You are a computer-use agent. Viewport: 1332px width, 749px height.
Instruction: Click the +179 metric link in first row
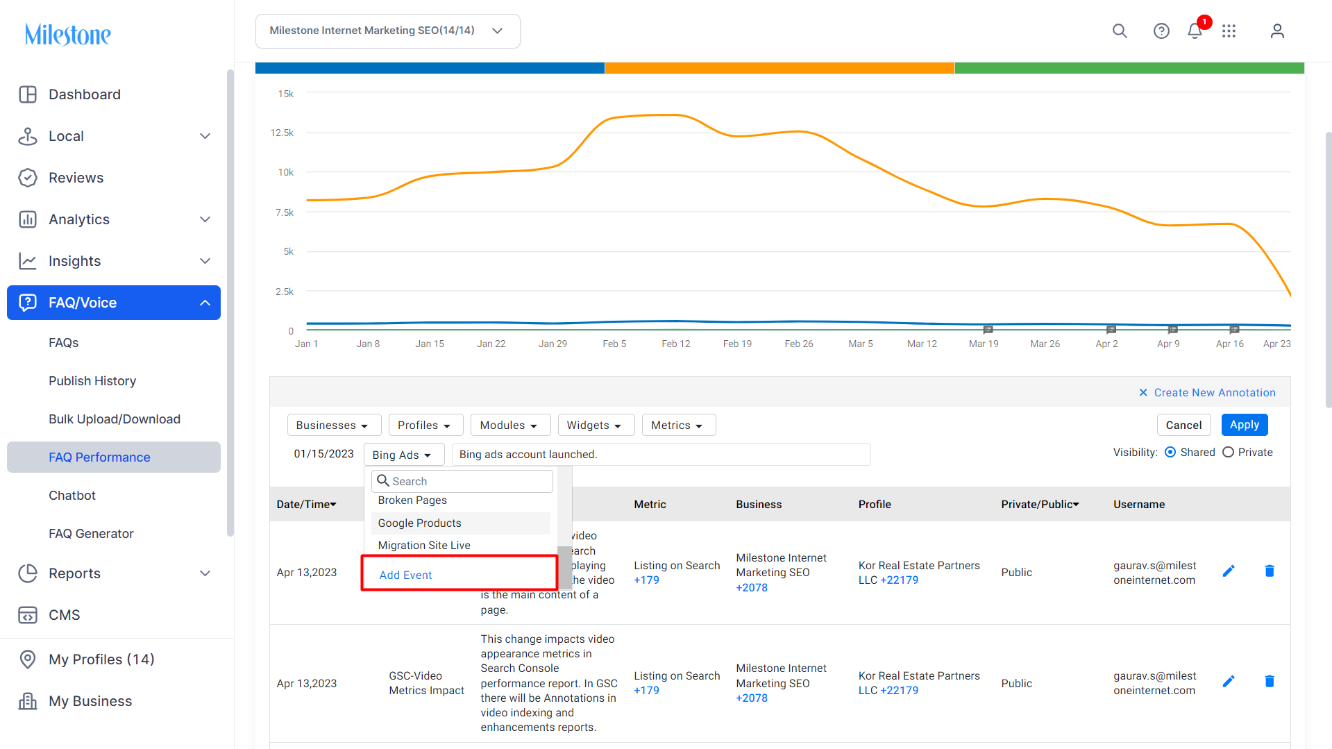(x=646, y=580)
